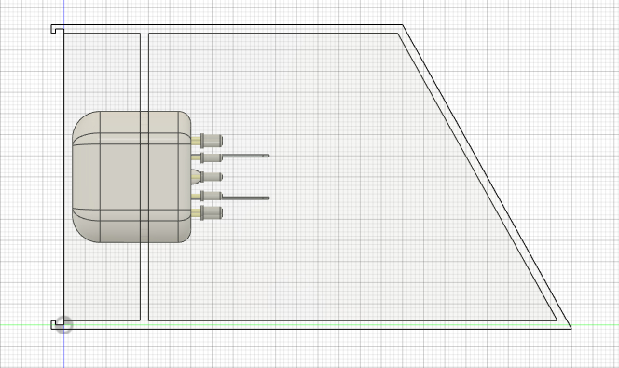This screenshot has width=619, height=368.
Task: Select the inner slanted profile line
Action: [477, 177]
